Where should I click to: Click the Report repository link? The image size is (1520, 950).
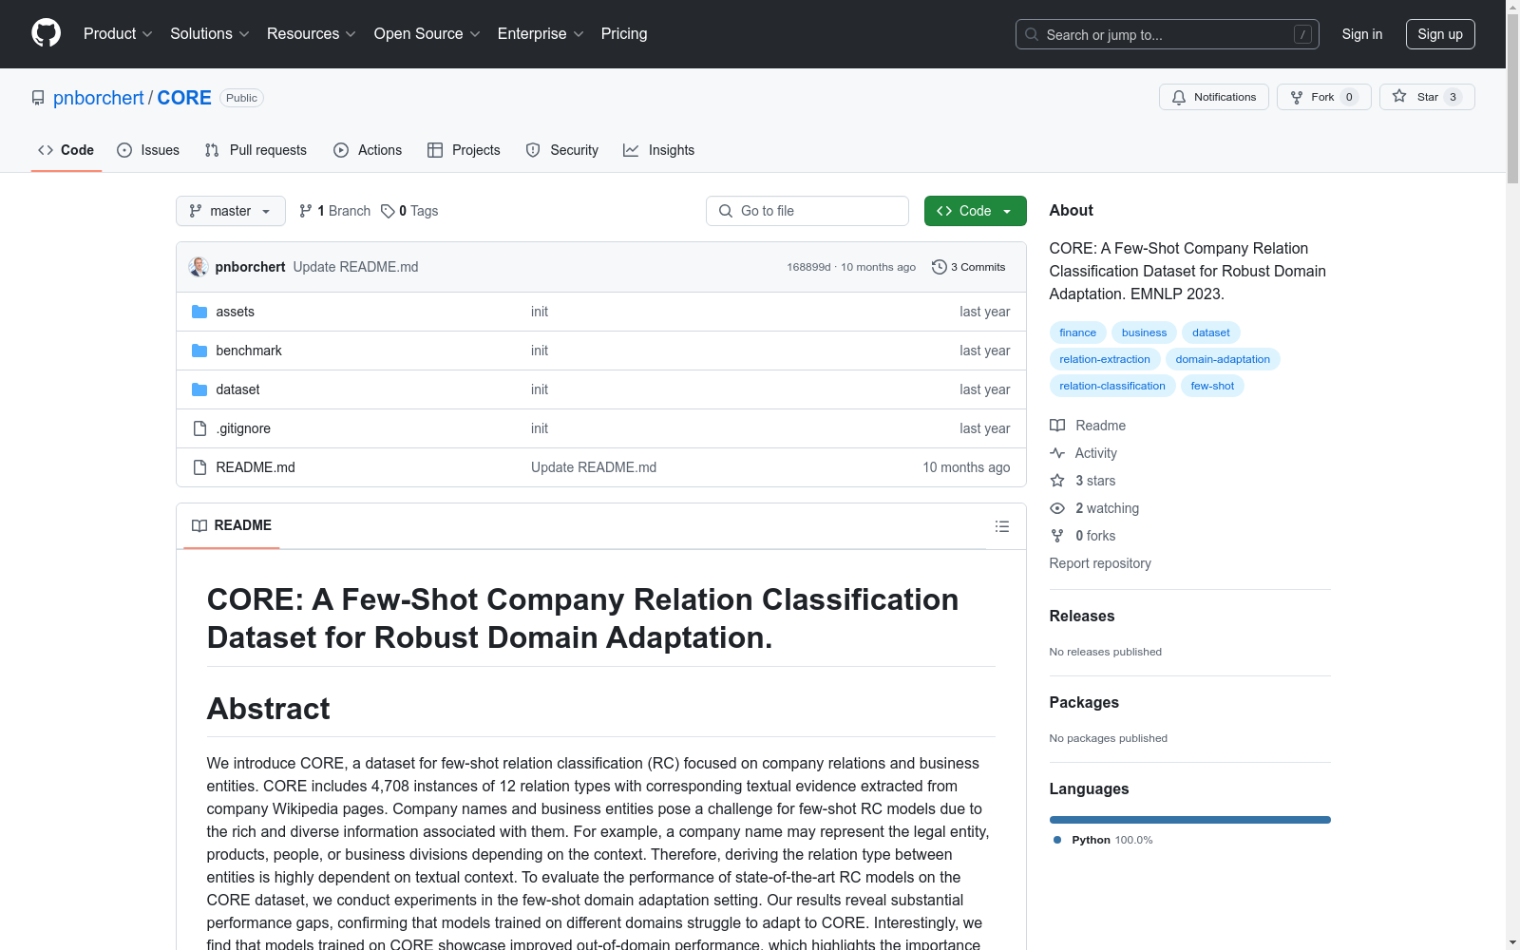(x=1100, y=563)
